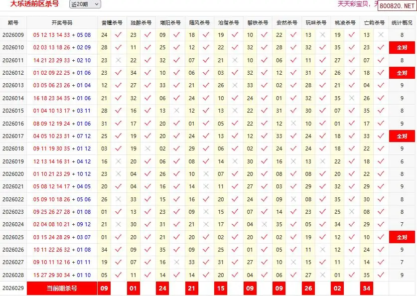The height and width of the screenshot is (296, 417).
Task: Click the checkmark in 安然杀号 for 2026028
Action: tap(293, 275)
